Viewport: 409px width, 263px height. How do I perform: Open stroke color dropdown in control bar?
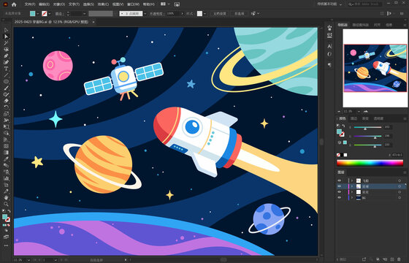50,14
